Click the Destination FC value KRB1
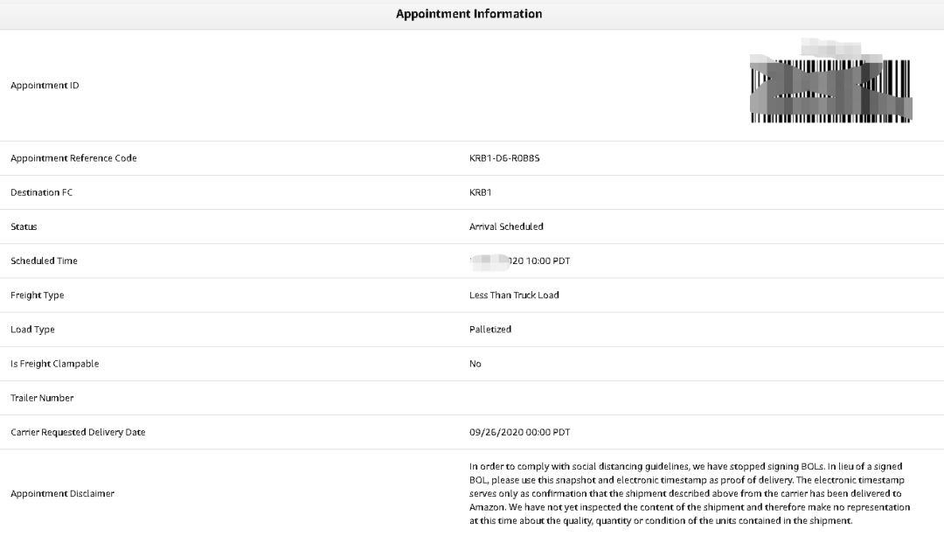 (481, 192)
